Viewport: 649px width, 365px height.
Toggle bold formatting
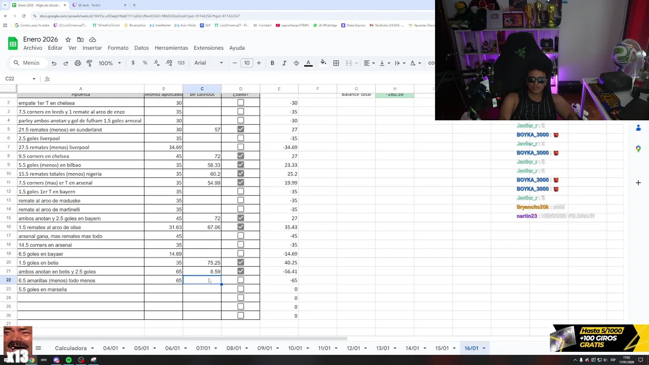[272, 63]
